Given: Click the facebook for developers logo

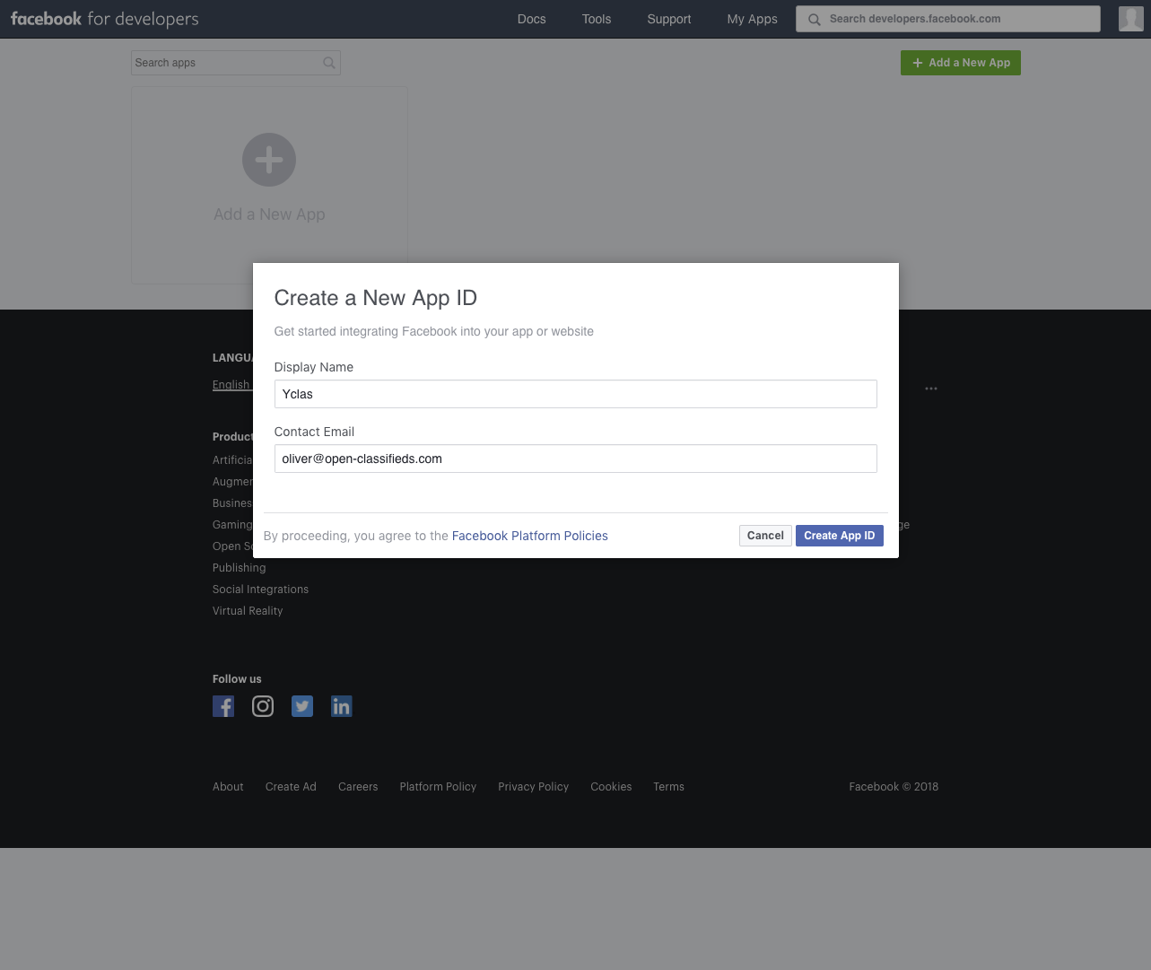Looking at the screenshot, I should [x=105, y=19].
